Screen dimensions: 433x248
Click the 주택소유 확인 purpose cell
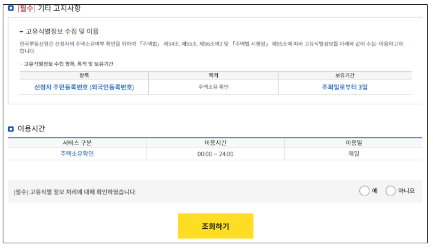tap(214, 87)
